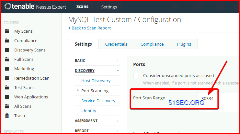Image resolution: width=240 pixels, height=134 pixels.
Task: Open the Scans top navigation item
Action: pyautogui.click(x=82, y=6)
